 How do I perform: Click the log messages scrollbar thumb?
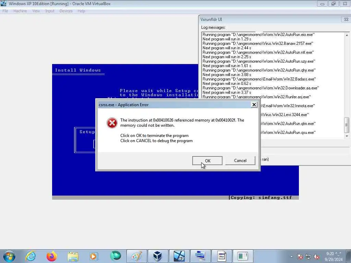click(347, 125)
